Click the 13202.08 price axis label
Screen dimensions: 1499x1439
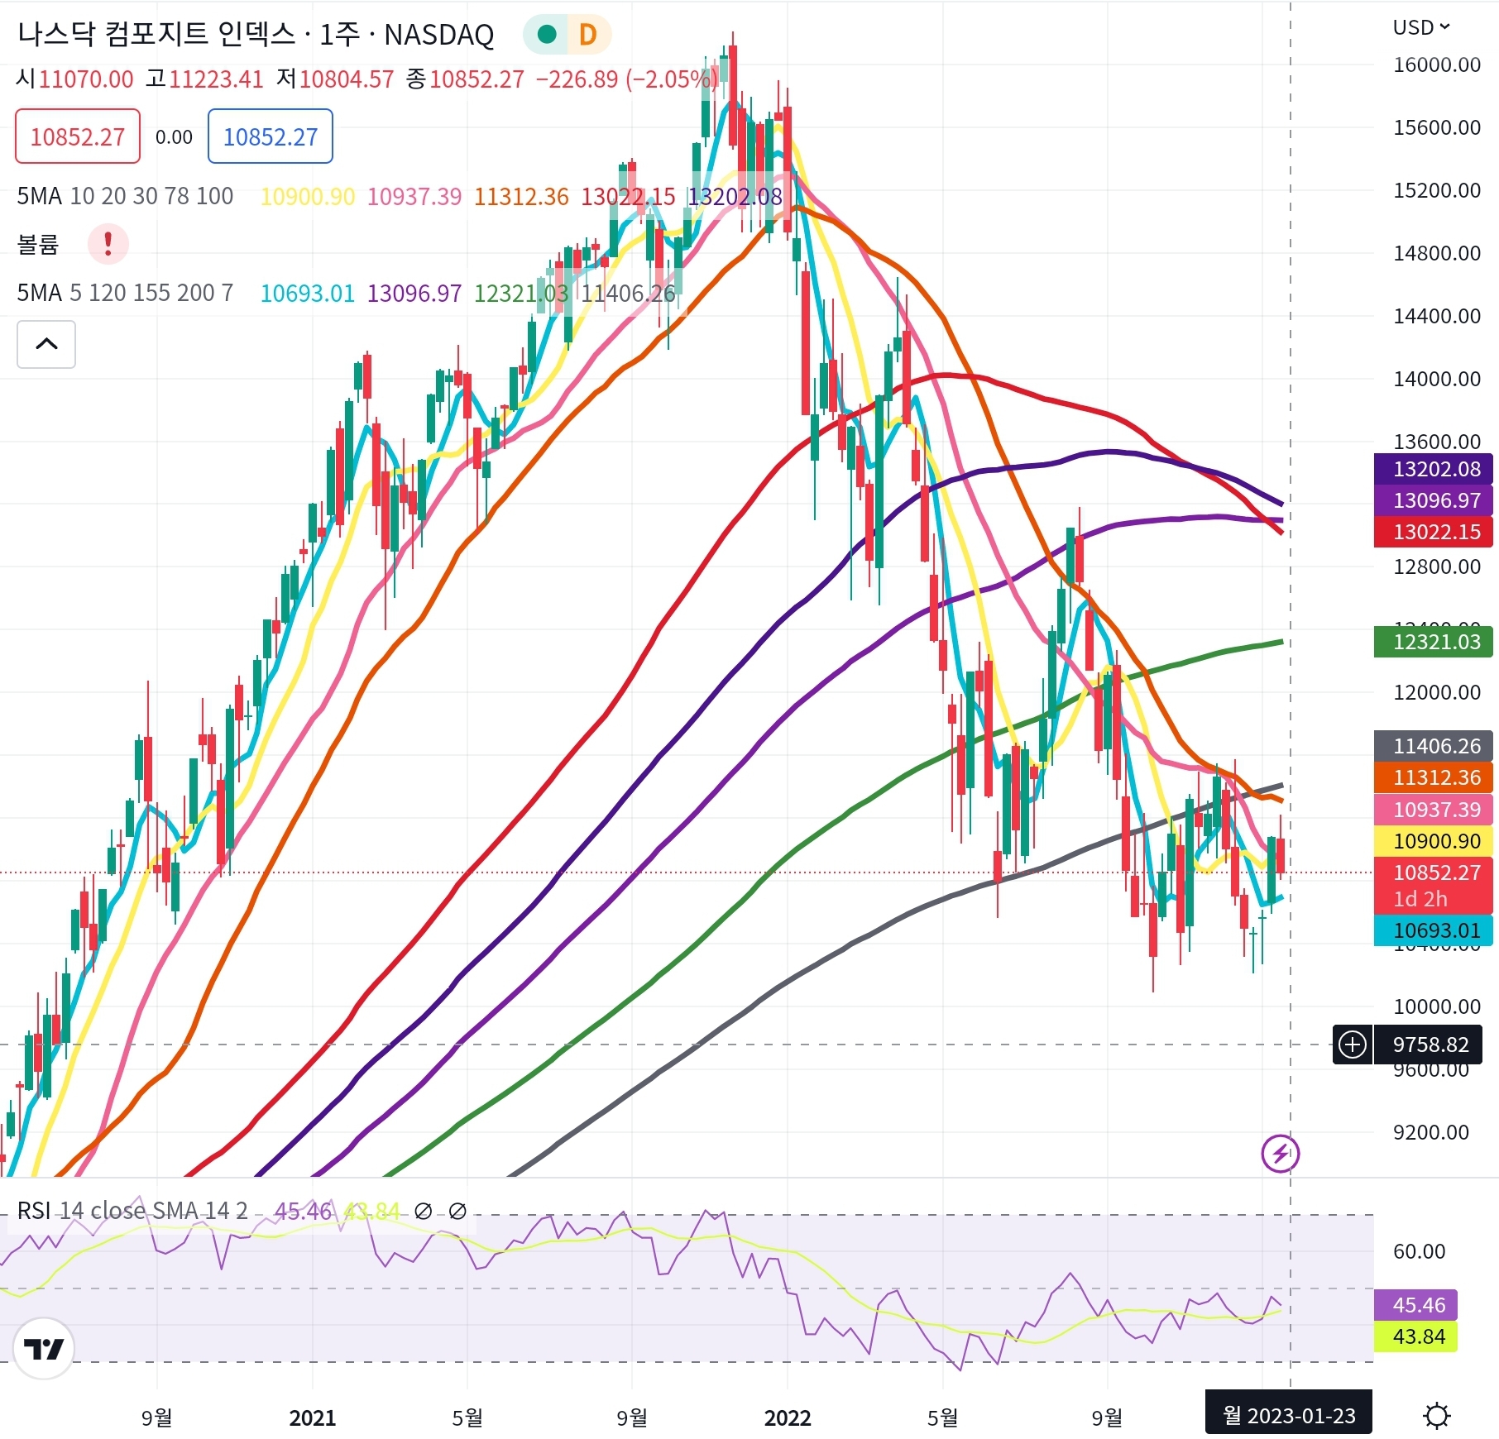click(1434, 469)
